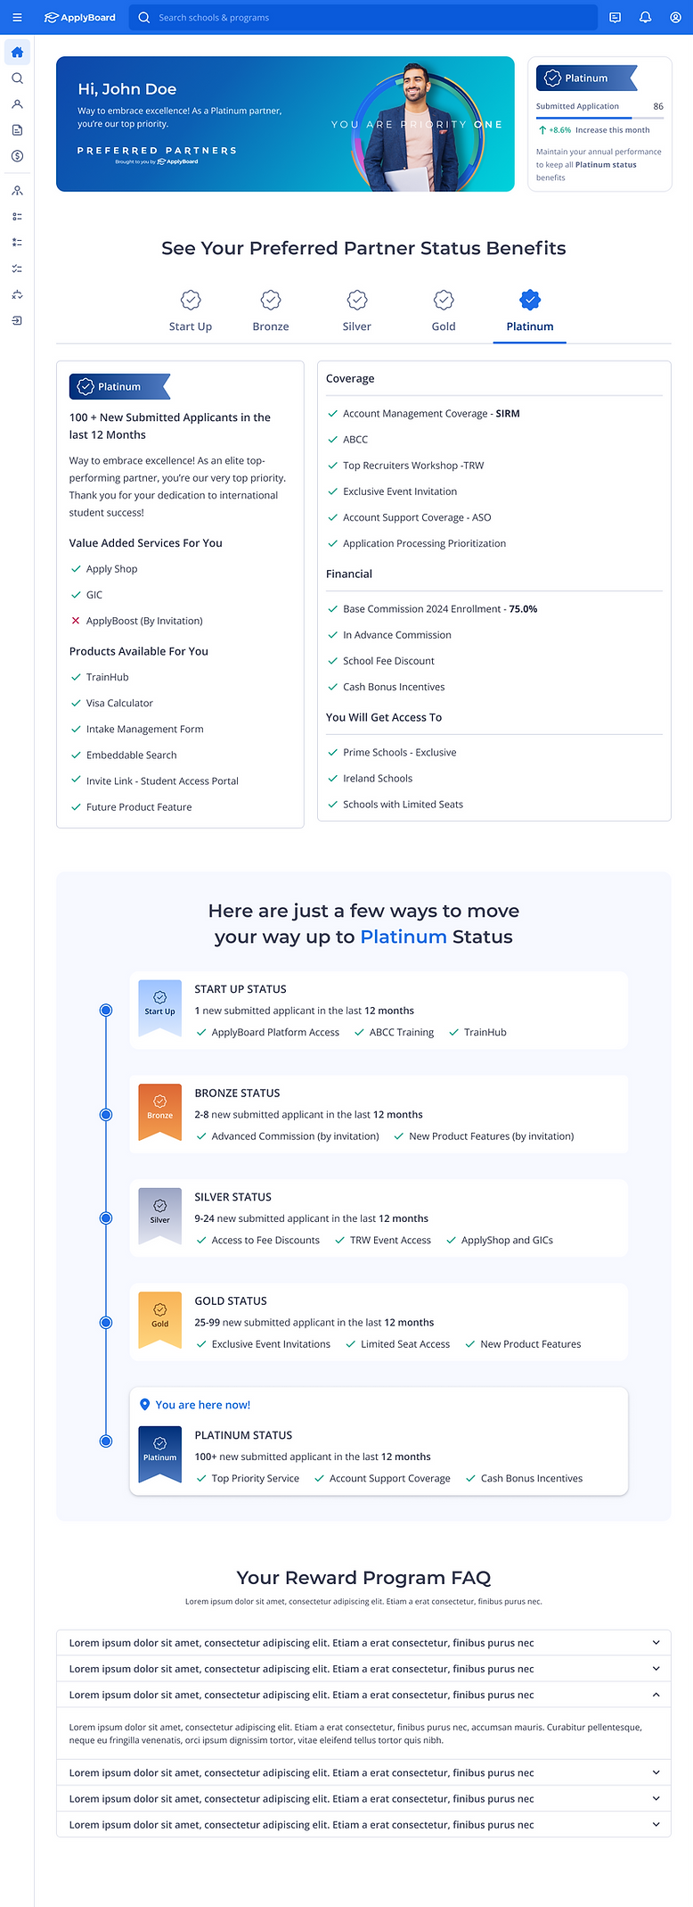The width and height of the screenshot is (693, 1907).
Task: Expand the last FAQ question chevron
Action: click(x=656, y=1824)
